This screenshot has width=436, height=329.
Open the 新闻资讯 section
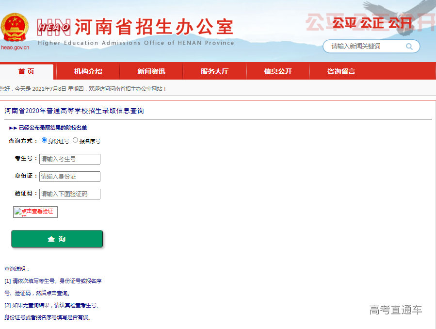pos(152,71)
